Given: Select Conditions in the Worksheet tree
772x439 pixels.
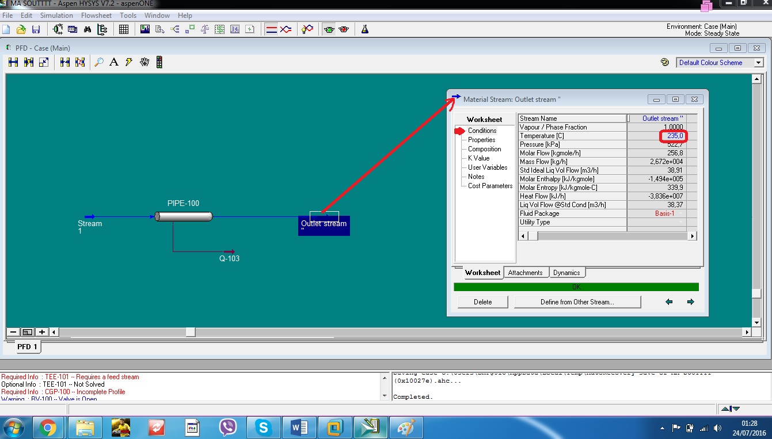Looking at the screenshot, I should pyautogui.click(x=482, y=131).
